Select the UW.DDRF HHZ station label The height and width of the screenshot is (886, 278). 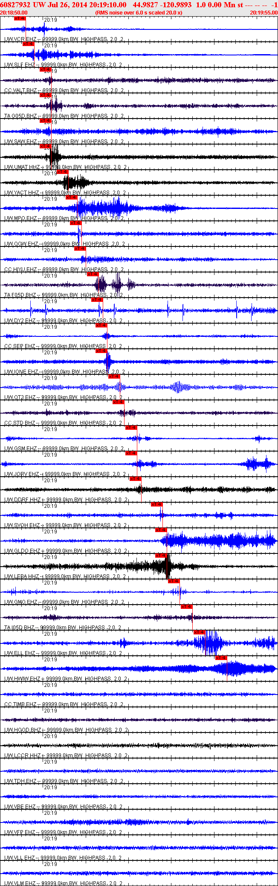[x=22, y=500]
